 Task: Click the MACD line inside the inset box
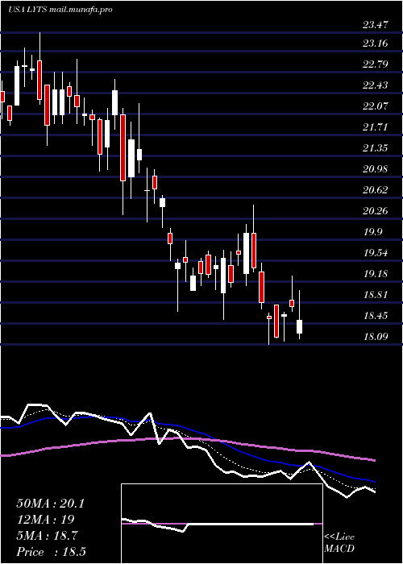click(218, 525)
